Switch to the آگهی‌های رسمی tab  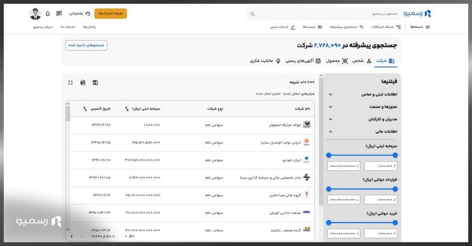[x=303, y=61]
